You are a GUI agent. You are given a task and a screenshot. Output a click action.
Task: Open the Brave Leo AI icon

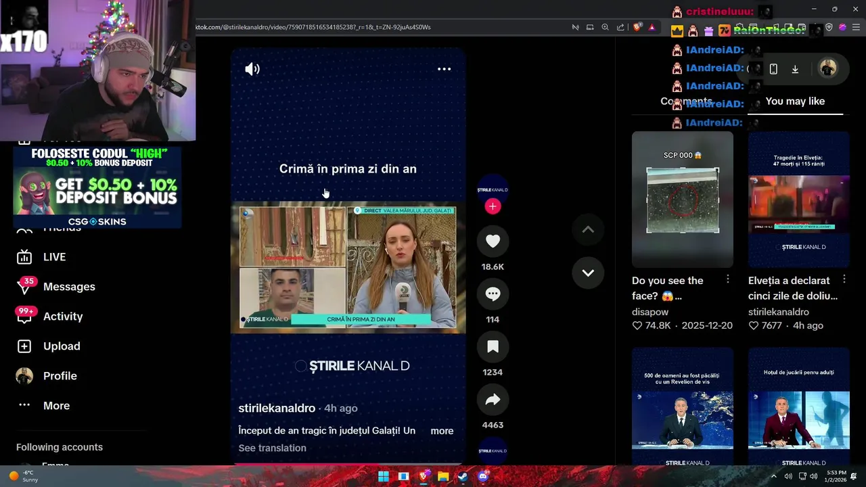[842, 27]
